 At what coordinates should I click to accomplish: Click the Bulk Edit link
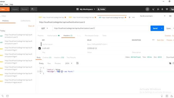[x=160, y=40]
